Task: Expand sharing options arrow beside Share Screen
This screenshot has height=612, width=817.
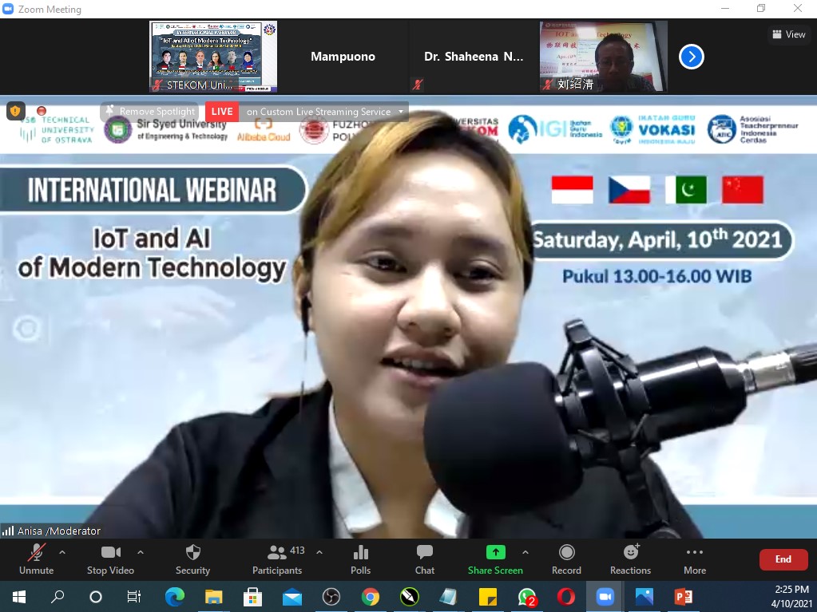Action: (525, 552)
